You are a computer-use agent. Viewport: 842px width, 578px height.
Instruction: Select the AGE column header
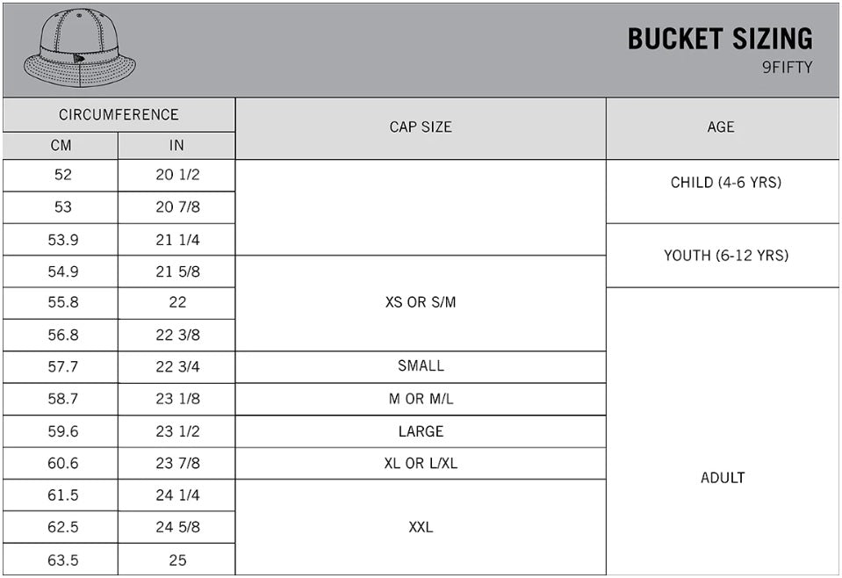[723, 128]
